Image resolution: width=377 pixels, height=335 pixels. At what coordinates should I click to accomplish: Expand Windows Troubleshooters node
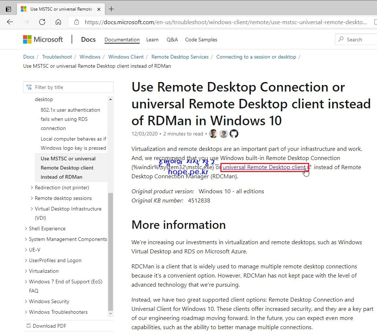[26, 312]
